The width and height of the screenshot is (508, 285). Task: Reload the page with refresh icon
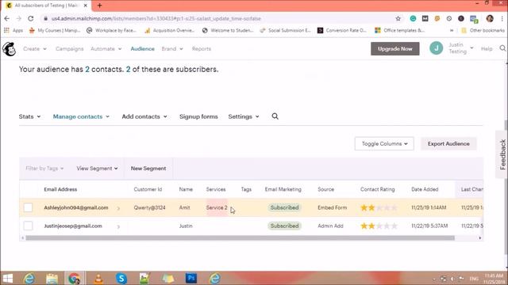tap(31, 19)
